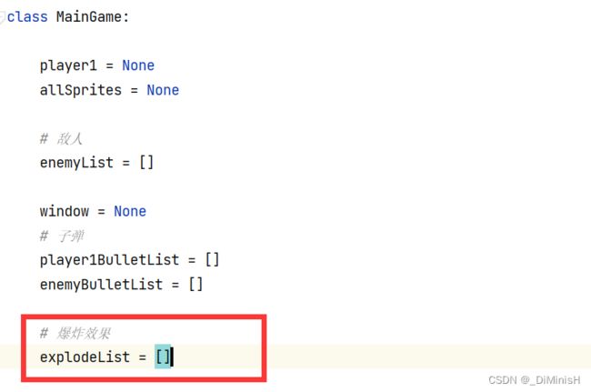Select None value of player1
591x392 pixels.
coord(138,65)
